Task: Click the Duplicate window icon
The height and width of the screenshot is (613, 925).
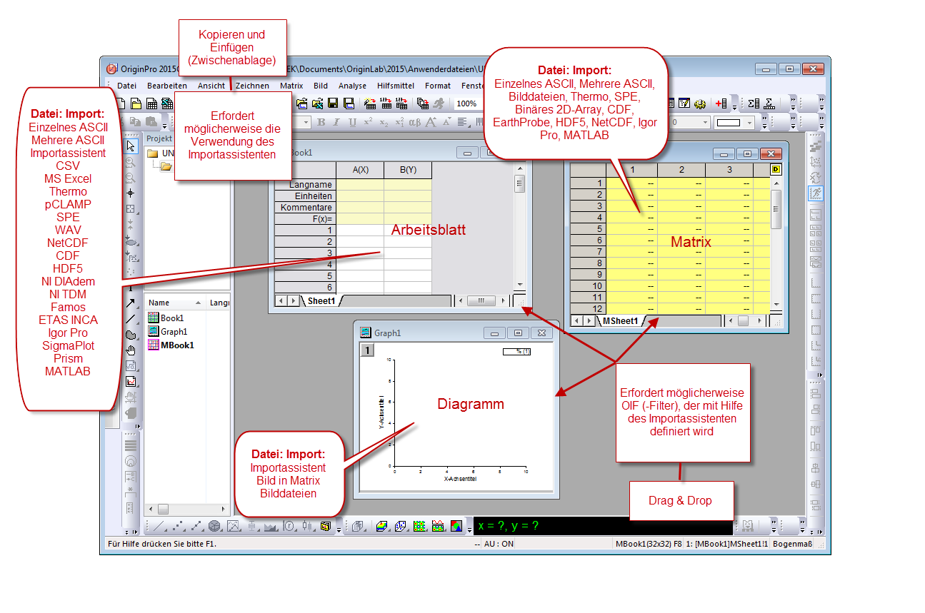Action: click(x=423, y=103)
